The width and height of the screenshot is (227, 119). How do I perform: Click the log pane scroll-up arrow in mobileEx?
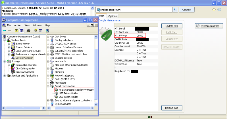93,8
